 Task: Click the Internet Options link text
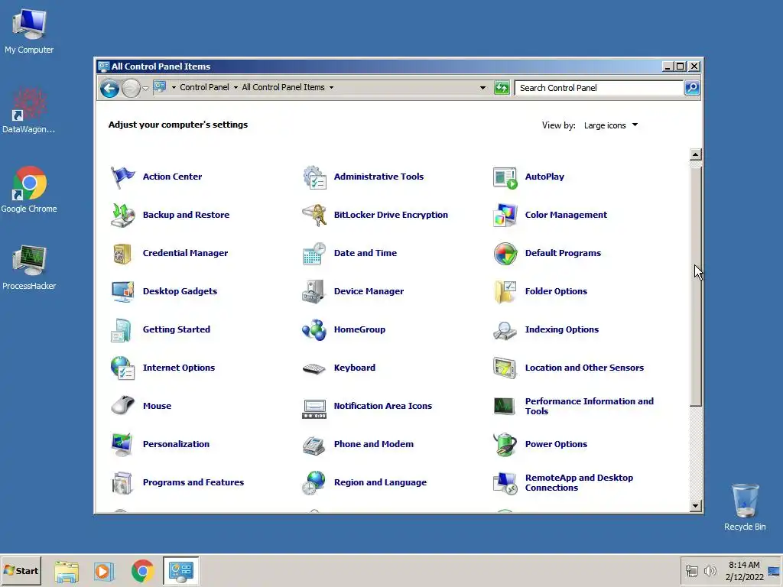179,368
